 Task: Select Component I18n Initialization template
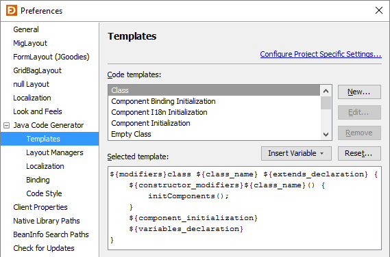pyautogui.click(x=214, y=112)
